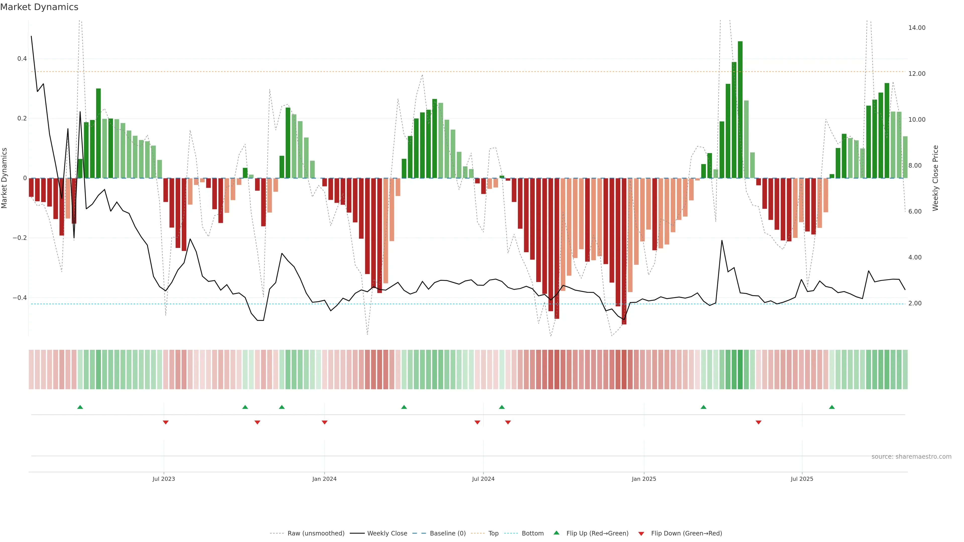This screenshot has width=964, height=542.
Task: Click the Jan 2025 x-axis label
Action: [644, 479]
